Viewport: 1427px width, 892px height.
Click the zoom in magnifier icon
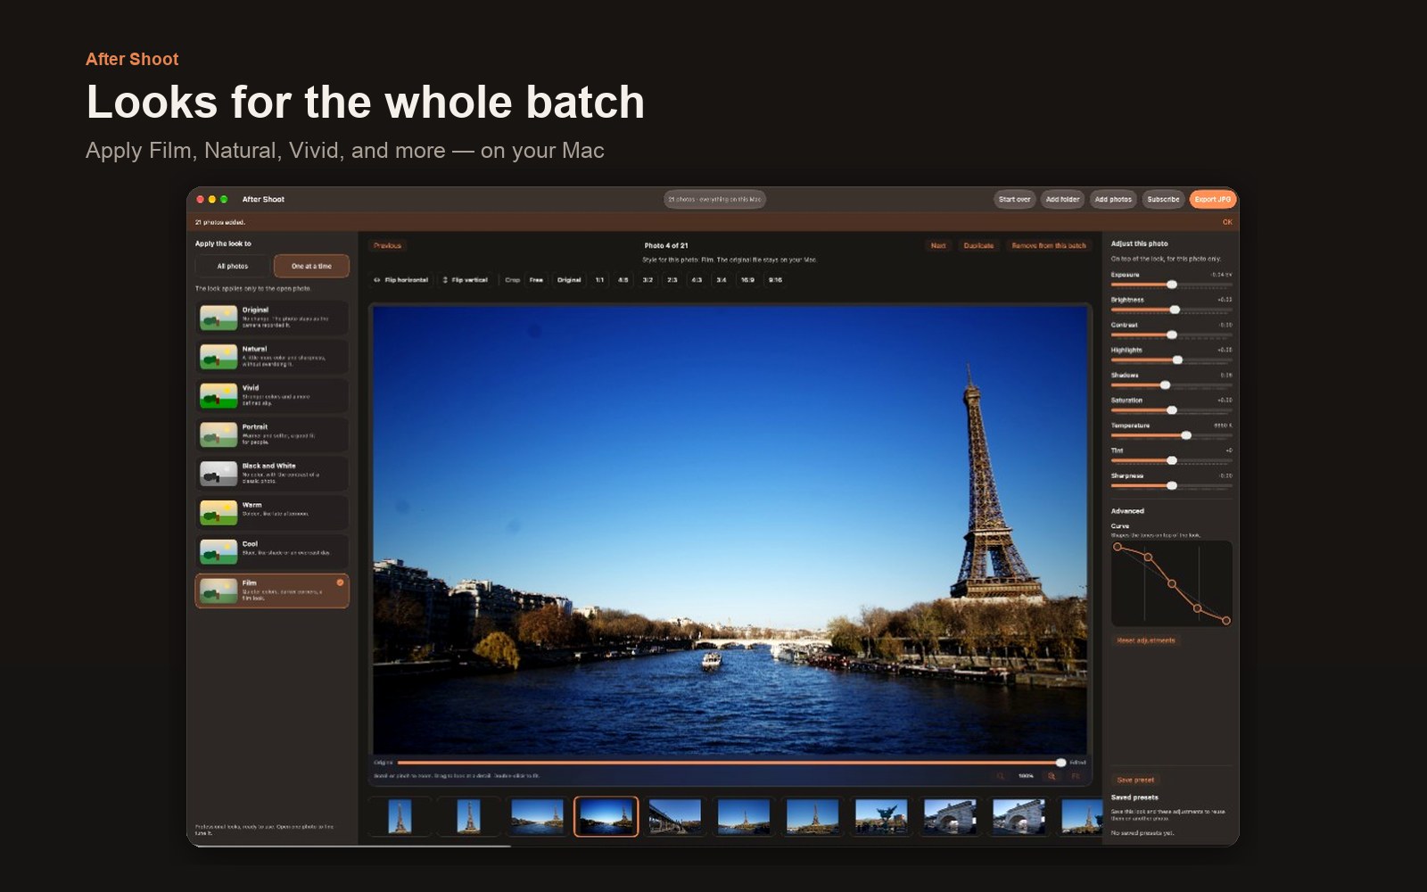click(1052, 776)
